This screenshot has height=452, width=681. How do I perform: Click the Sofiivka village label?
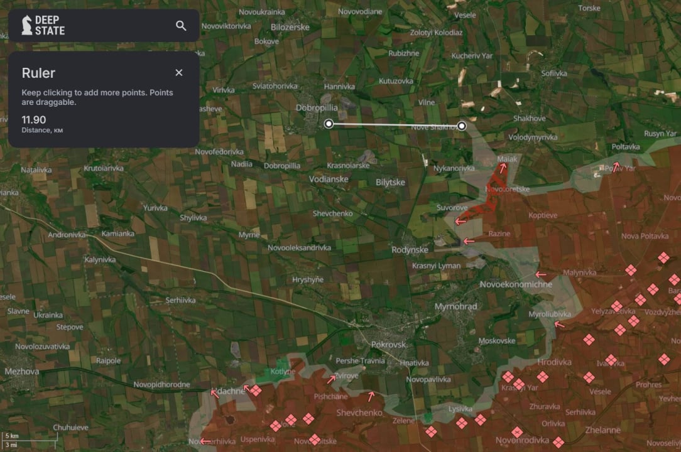click(553, 73)
